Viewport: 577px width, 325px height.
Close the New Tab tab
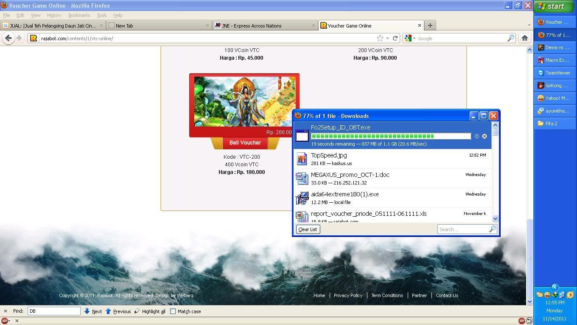click(207, 25)
